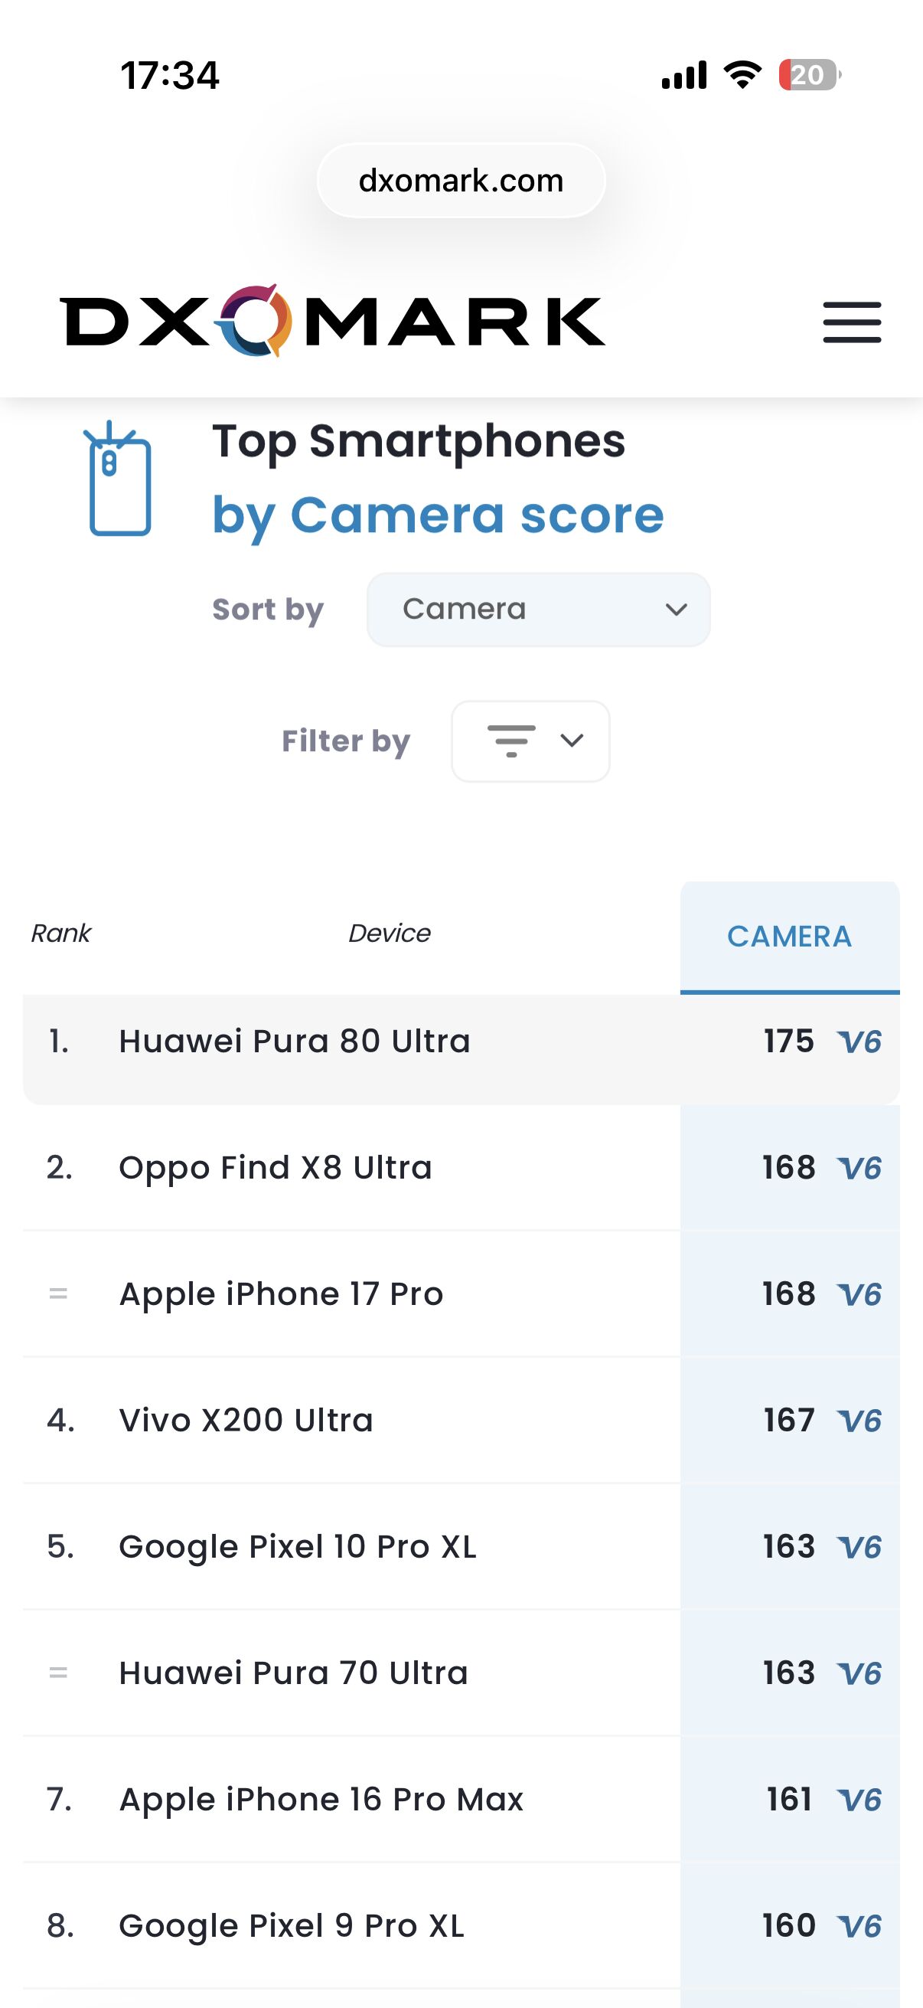Viewport: 923px width, 2008px height.
Task: Open Huawei Pura 80 Ultra entry
Action: pyautogui.click(x=295, y=1042)
